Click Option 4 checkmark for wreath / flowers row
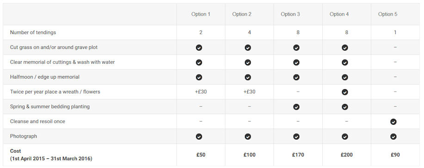 click(345, 92)
